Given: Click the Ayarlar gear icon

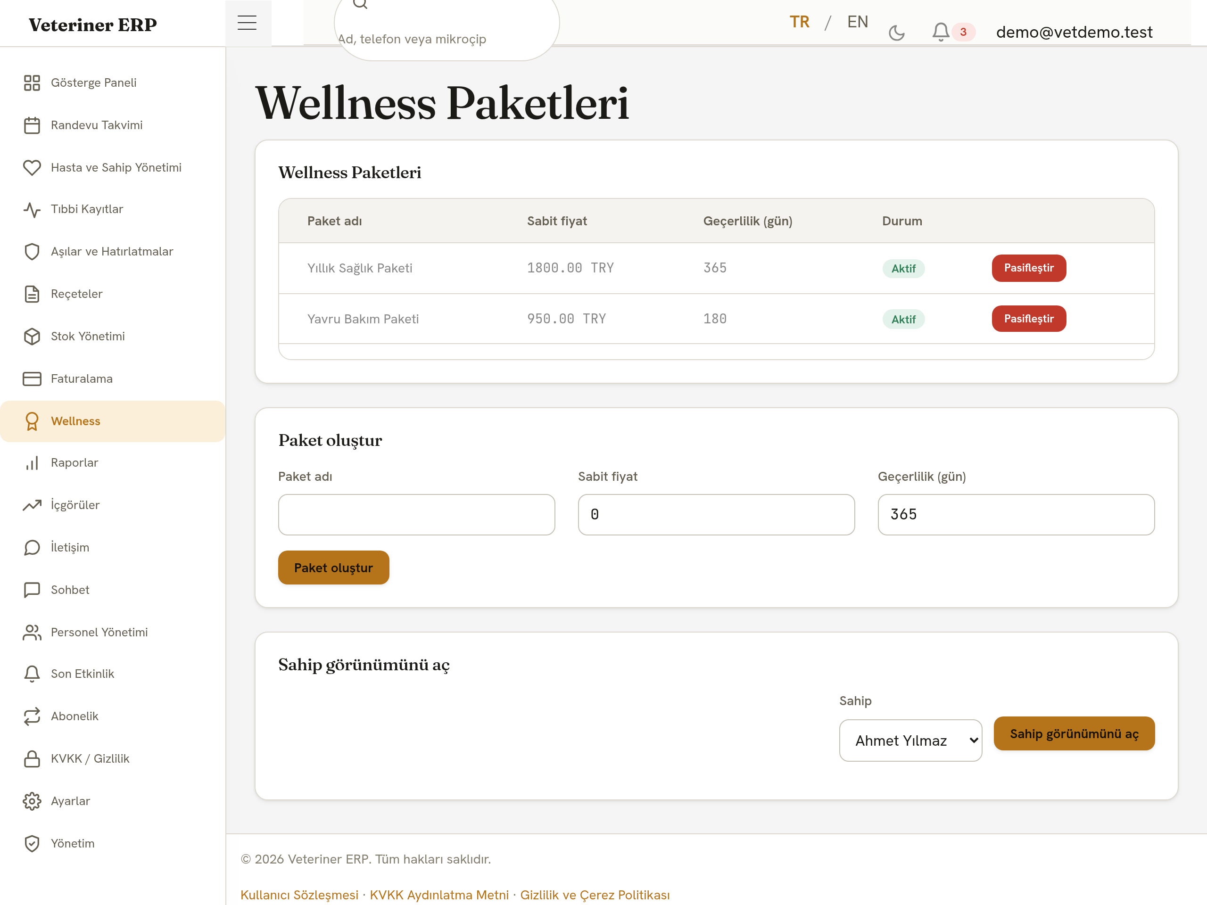Looking at the screenshot, I should (32, 801).
